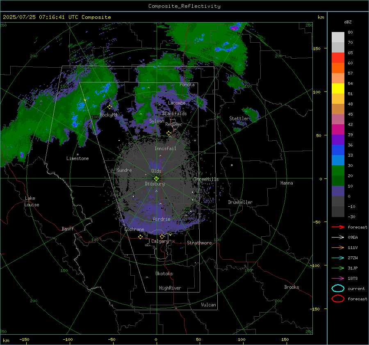The height and width of the screenshot is (345, 369).
Task: Pick the deep purple dBZ swatch
Action: pos(338,140)
